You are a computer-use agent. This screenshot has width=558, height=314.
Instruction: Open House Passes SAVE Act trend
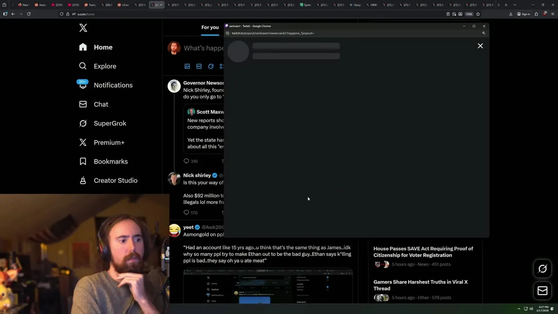[423, 252]
